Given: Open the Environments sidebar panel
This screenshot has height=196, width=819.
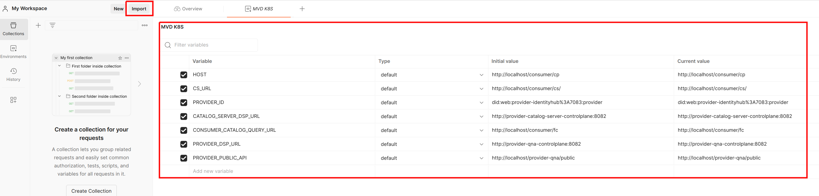Looking at the screenshot, I should pyautogui.click(x=14, y=52).
